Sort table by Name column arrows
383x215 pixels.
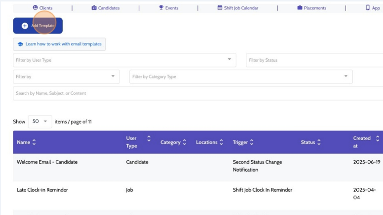[x=34, y=143]
